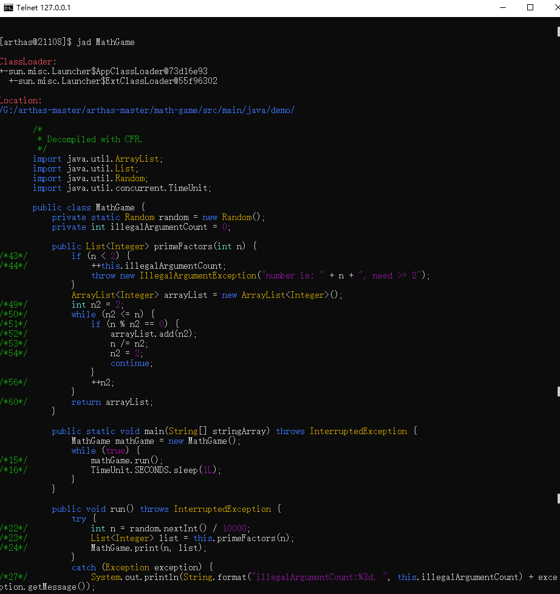Minimize the Telnet 127.0.0.1 window
The image size is (560, 594).
point(503,7)
